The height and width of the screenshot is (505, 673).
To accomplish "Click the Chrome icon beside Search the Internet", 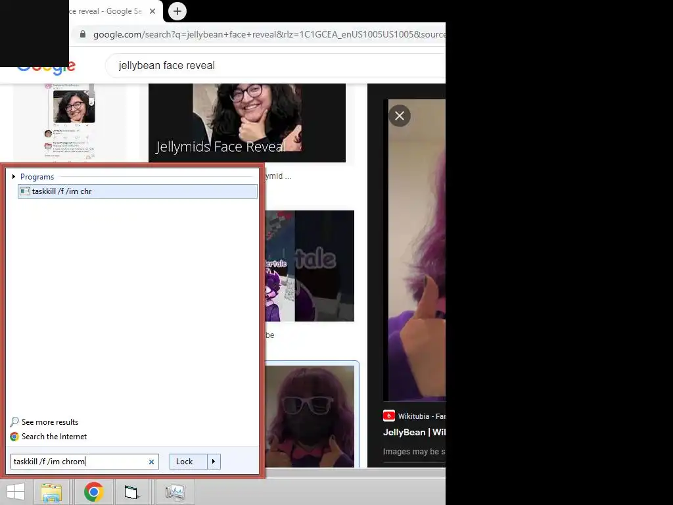I will [14, 437].
